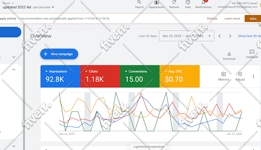Change the Conversions metric card
The image size is (261, 150).
[140, 76]
